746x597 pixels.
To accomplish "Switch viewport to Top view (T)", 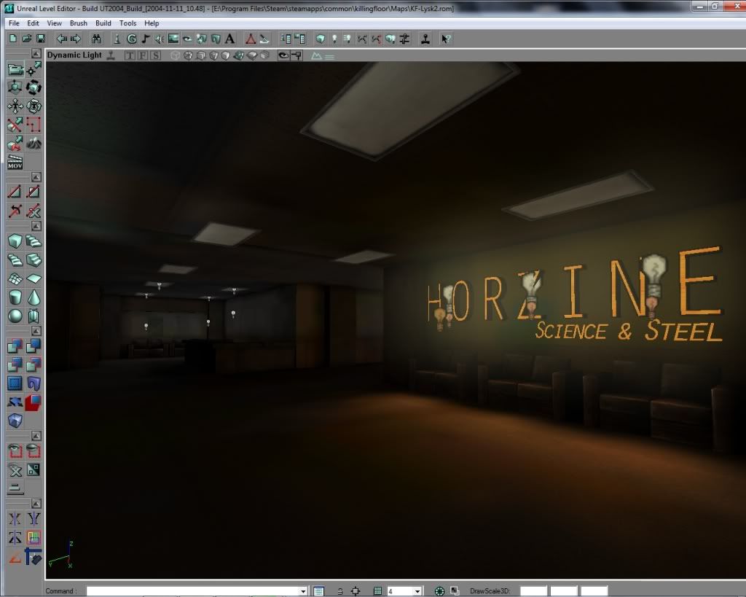I will click(130, 55).
